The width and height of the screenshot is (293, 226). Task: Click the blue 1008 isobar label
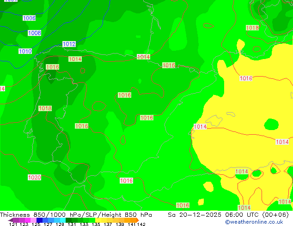(34, 33)
